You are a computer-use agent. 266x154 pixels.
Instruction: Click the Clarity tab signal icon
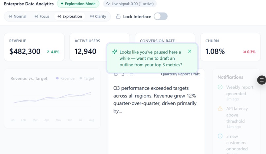[x=92, y=17]
